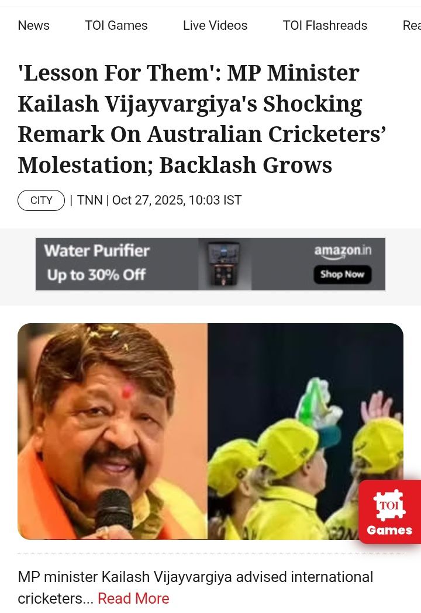Tap Shop Now button in ad
This screenshot has height=613, width=421.
(x=343, y=275)
